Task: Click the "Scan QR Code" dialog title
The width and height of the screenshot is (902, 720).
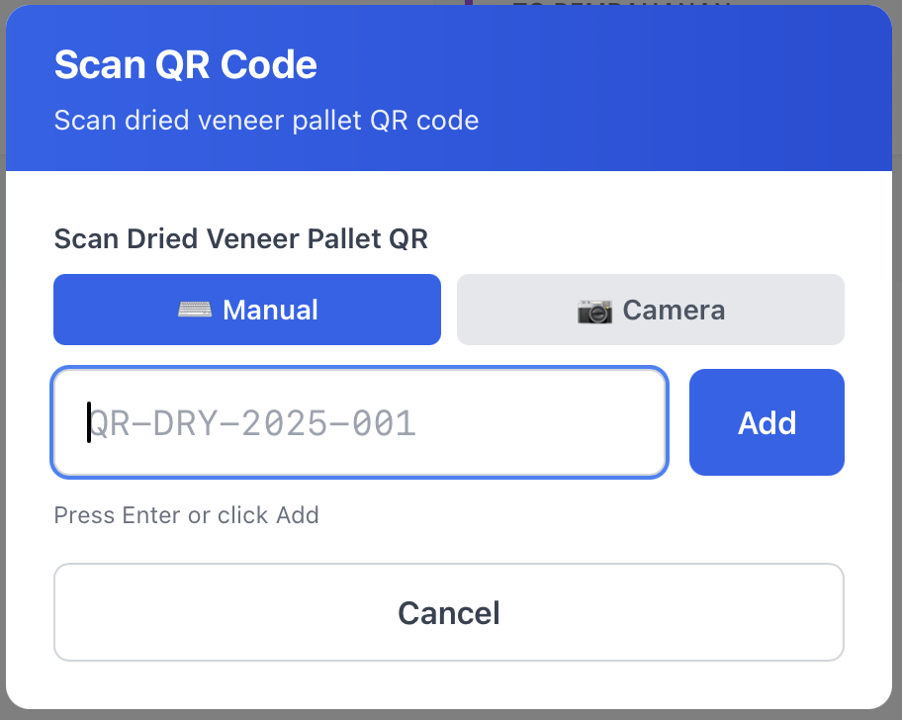Action: pos(185,65)
